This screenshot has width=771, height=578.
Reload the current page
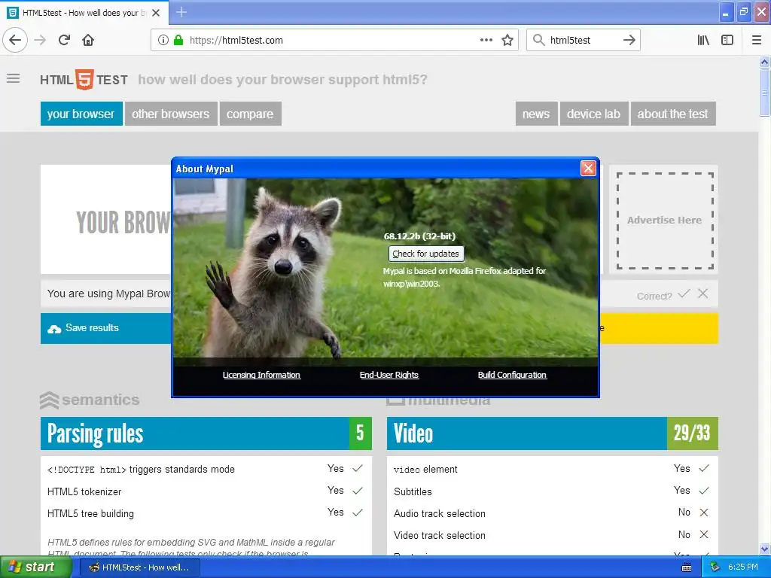(65, 40)
